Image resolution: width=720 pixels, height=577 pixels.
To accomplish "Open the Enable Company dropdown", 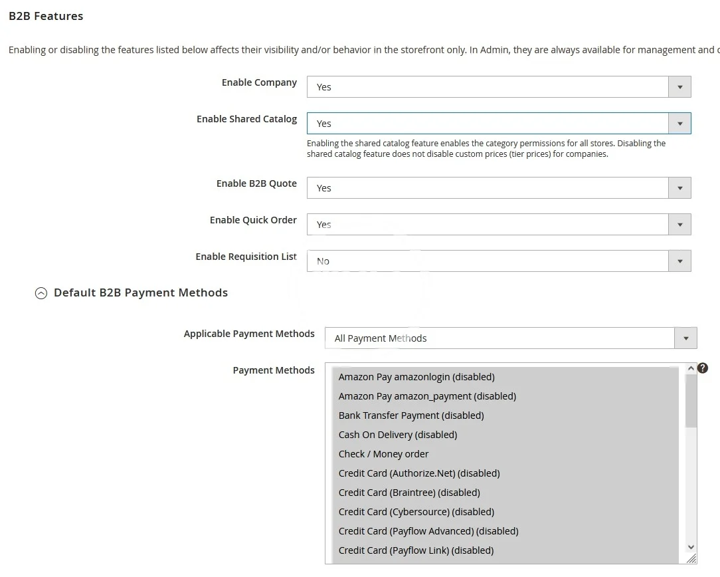I will [498, 87].
